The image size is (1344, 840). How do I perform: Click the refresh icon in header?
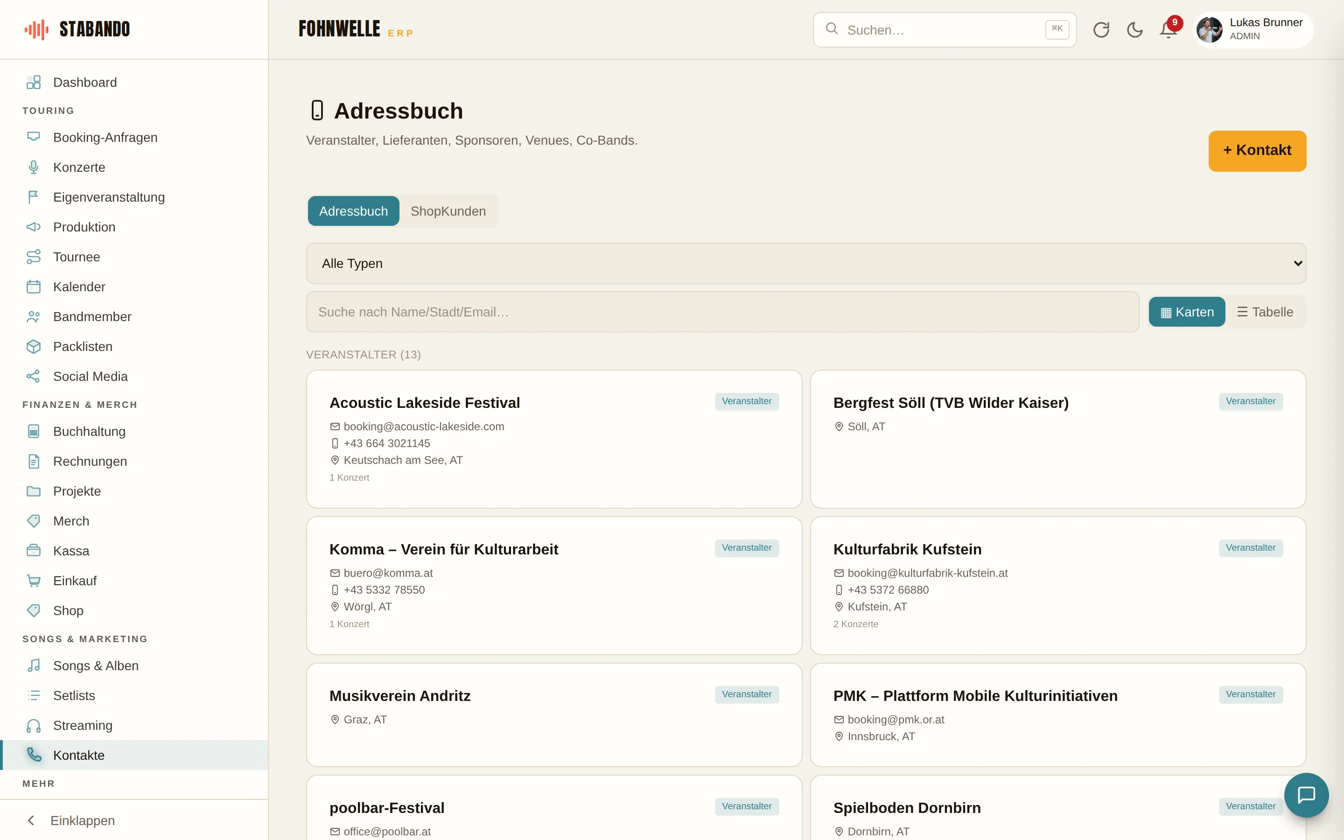(x=1101, y=29)
